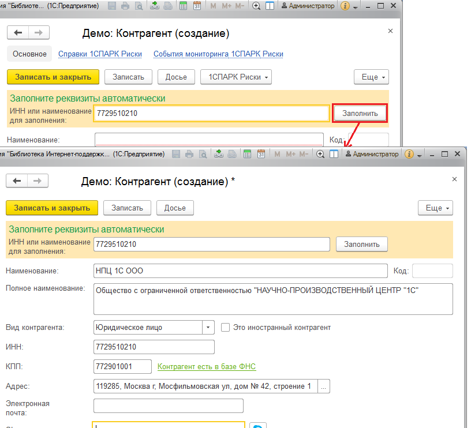The height and width of the screenshot is (428, 471).
Task: Click 'Записать' in the lower form
Action: pyautogui.click(x=127, y=208)
